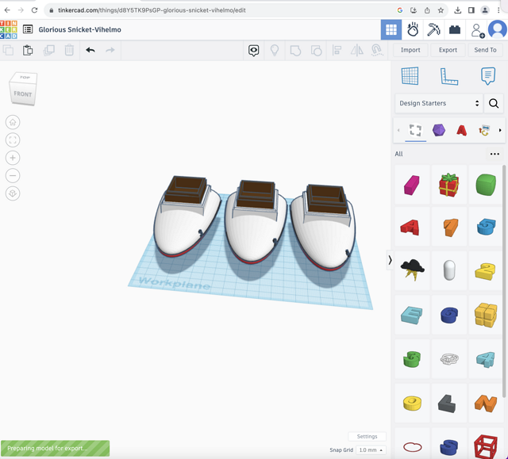
Task: Click the Export button
Action: [448, 50]
